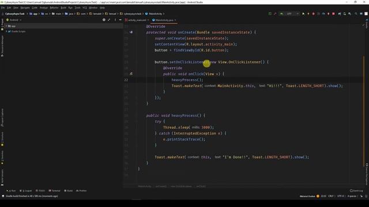Close the MainActivity.java editor tab

click(x=175, y=20)
